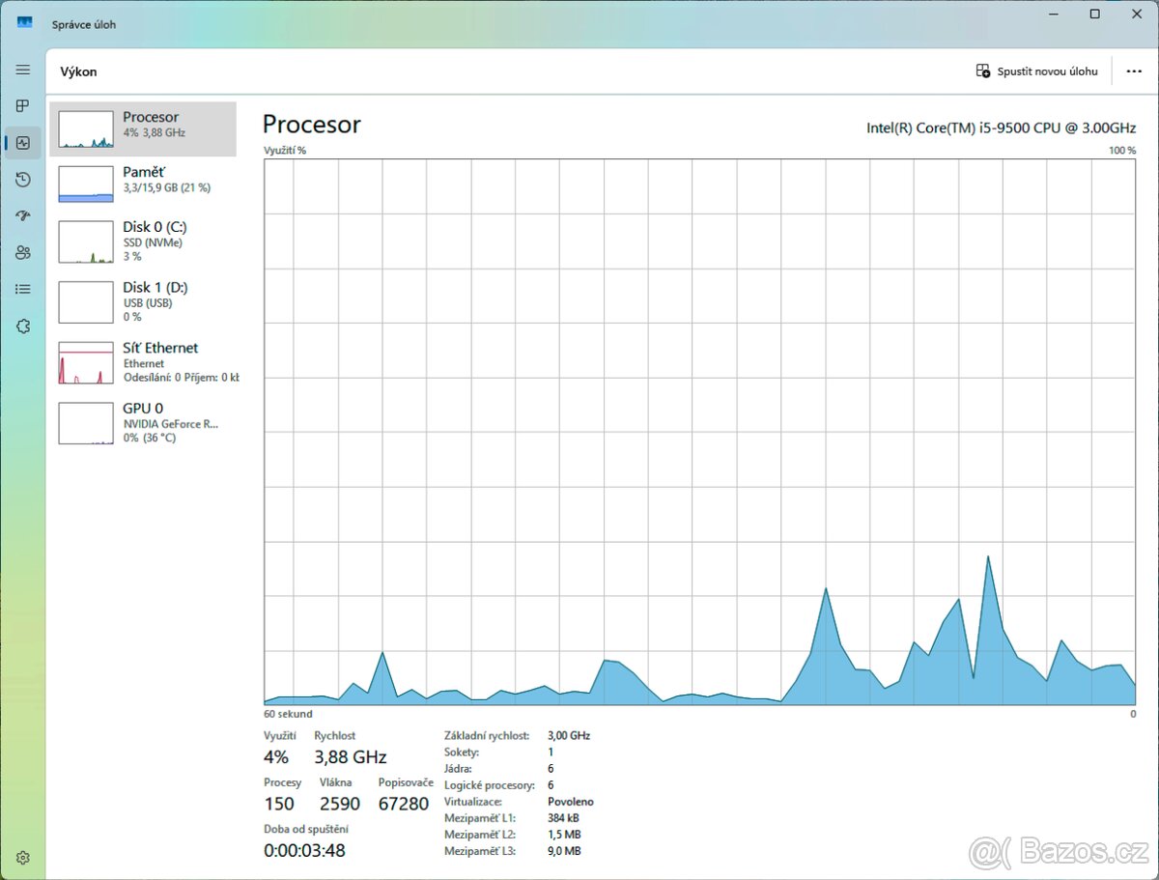Open the Síť Ethernet performance entry

pos(143,362)
